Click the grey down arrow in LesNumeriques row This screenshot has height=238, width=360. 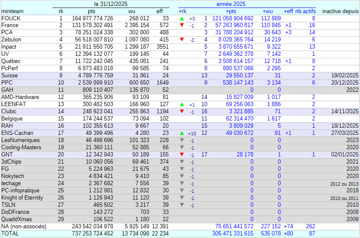182,140
